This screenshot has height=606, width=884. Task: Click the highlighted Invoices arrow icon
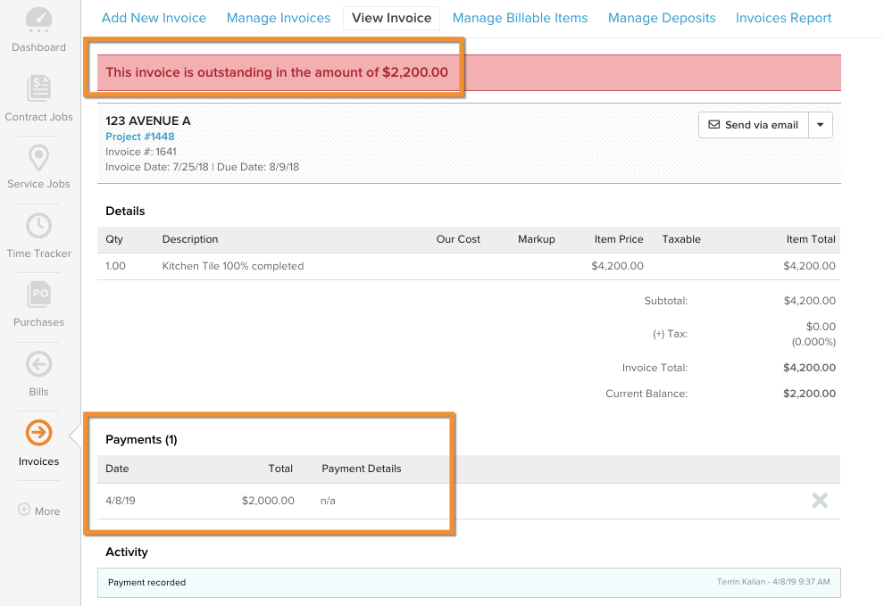38,433
